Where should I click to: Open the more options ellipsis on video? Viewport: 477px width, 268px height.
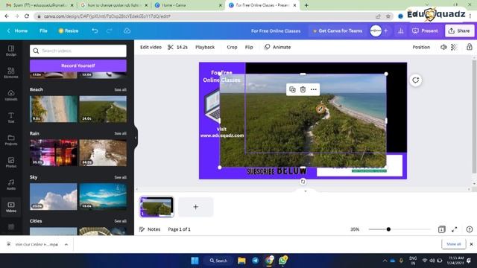pyautogui.click(x=314, y=89)
